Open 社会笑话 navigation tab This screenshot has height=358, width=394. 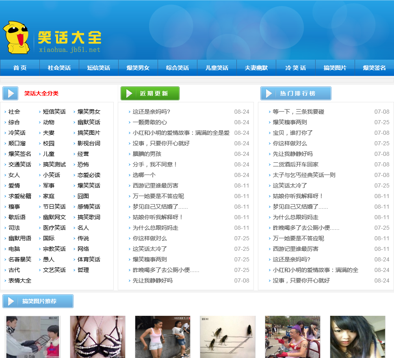click(x=59, y=68)
